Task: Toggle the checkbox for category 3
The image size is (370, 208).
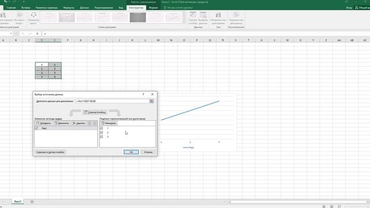Action: pyautogui.click(x=102, y=136)
